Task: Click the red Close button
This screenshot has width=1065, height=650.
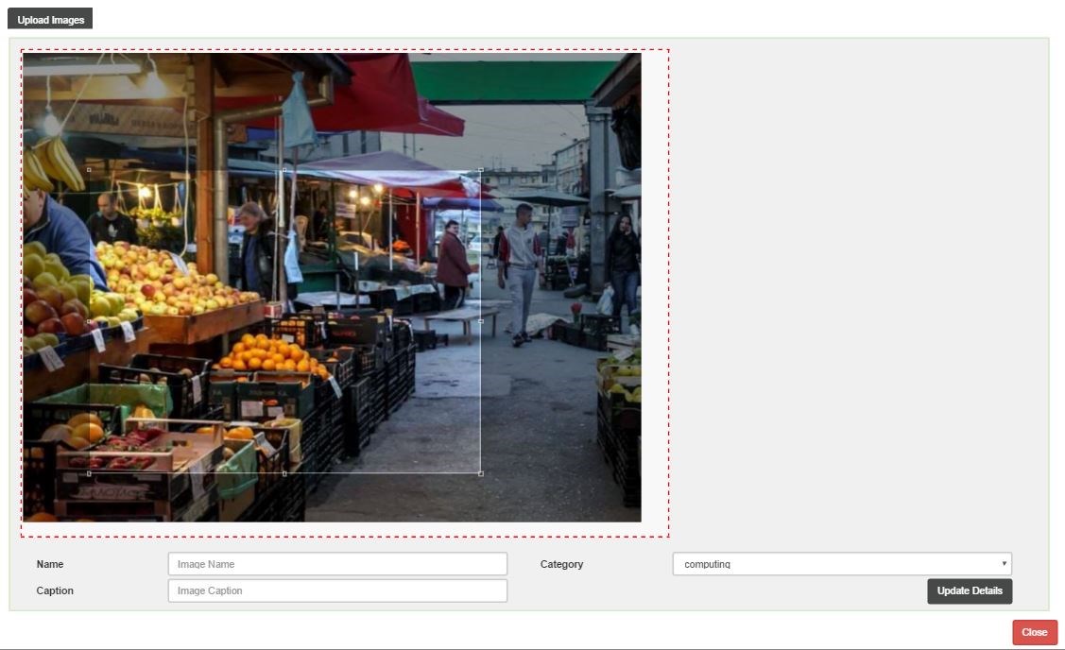Action: [1035, 632]
